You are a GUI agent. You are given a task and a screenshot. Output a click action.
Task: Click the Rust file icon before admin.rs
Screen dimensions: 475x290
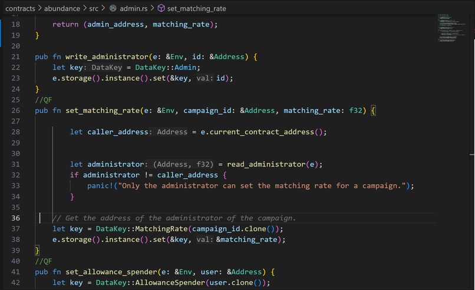click(x=113, y=8)
